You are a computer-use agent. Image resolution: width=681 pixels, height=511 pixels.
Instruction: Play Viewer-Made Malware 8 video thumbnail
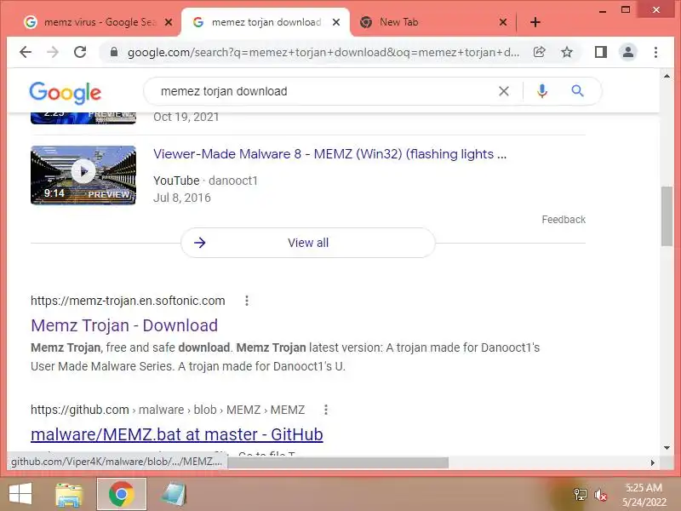click(83, 175)
